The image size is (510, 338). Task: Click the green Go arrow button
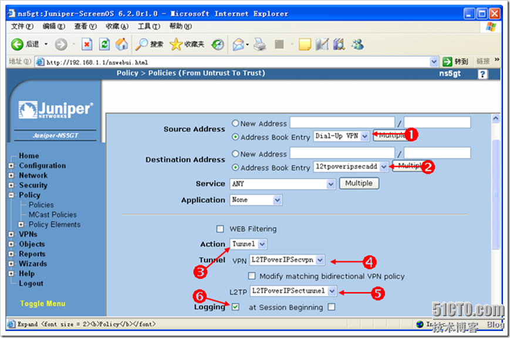pos(448,62)
